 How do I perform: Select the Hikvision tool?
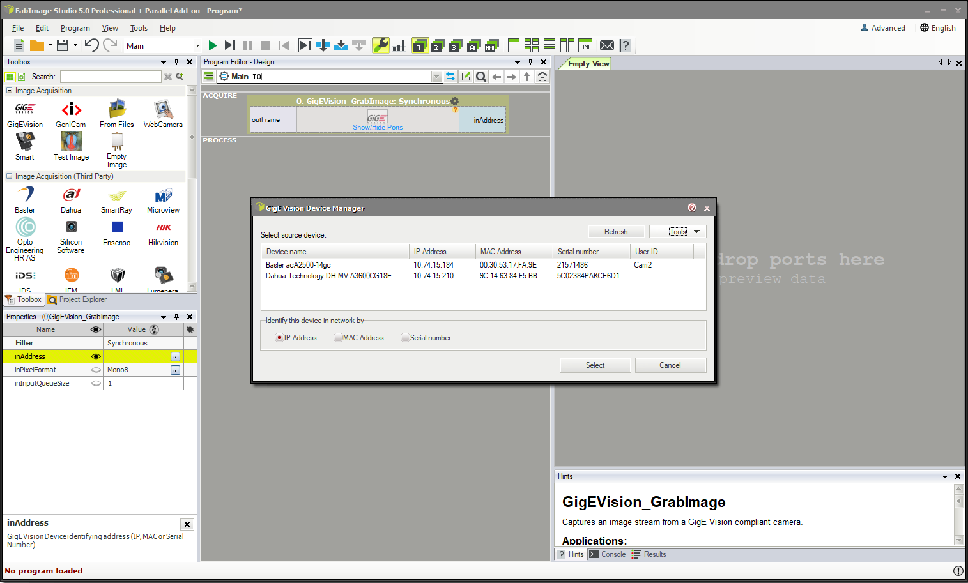[x=163, y=233]
